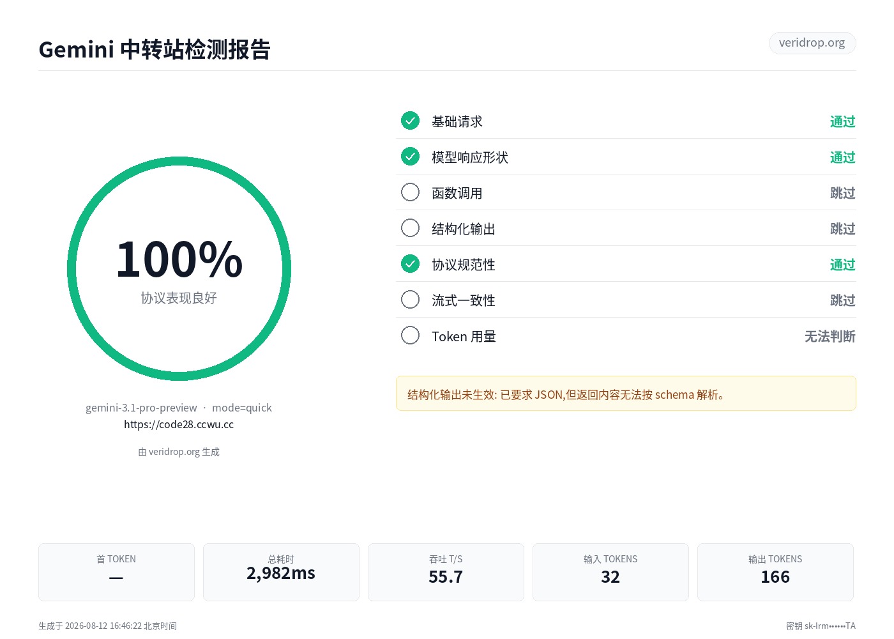
Task: Click the 通过 status on 基础请求 row
Action: pyautogui.click(x=843, y=121)
